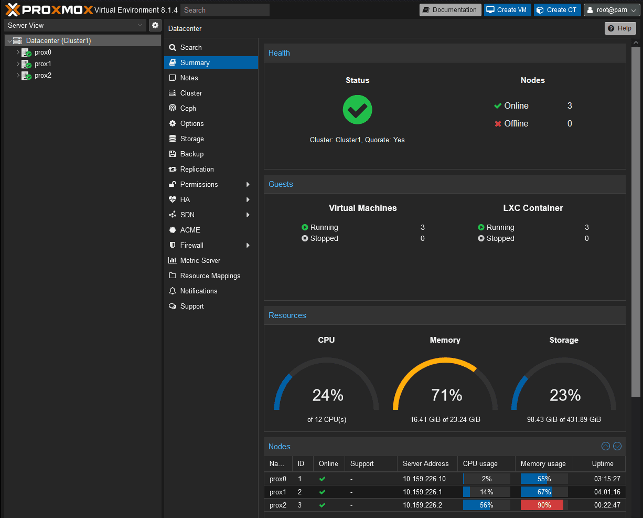Screen dimensions: 643x518
Task: Click the Create VM button
Action: (x=507, y=10)
